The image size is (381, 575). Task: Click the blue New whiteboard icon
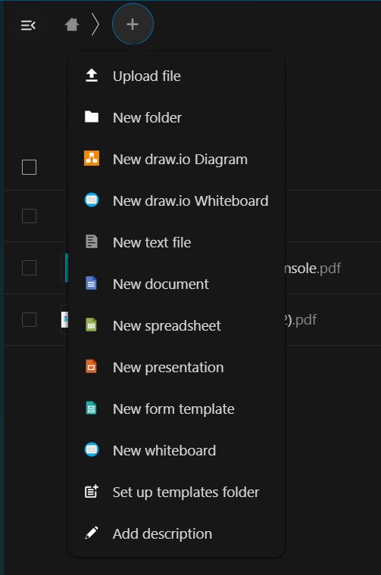coord(92,449)
